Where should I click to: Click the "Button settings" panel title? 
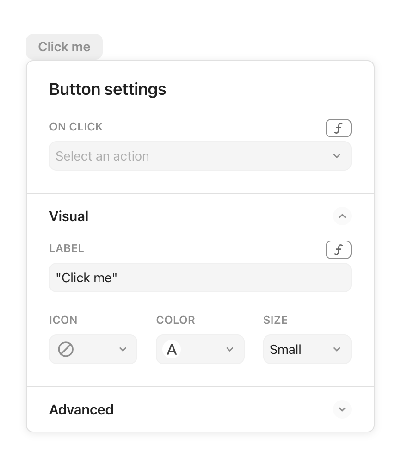coord(108,89)
